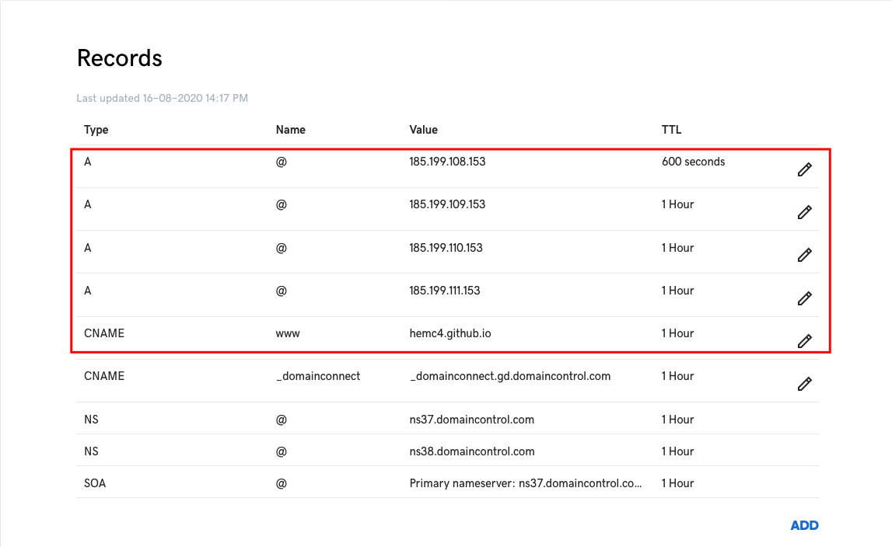Screen dimensions: 892x547
Task: Click the SOA type cell
Action: pyautogui.click(x=95, y=483)
